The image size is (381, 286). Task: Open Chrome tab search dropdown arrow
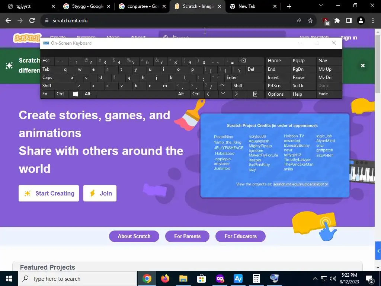[x=321, y=5]
